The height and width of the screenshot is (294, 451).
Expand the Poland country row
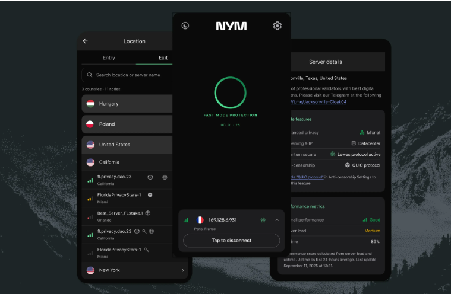(127, 124)
